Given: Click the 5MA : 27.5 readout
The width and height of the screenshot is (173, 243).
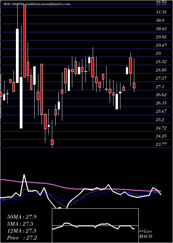Looking at the screenshot, I should pyautogui.click(x=20, y=224).
